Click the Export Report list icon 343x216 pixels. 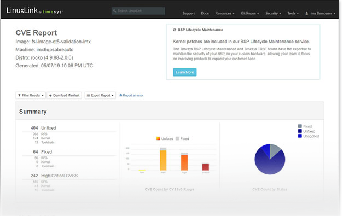tap(89, 95)
